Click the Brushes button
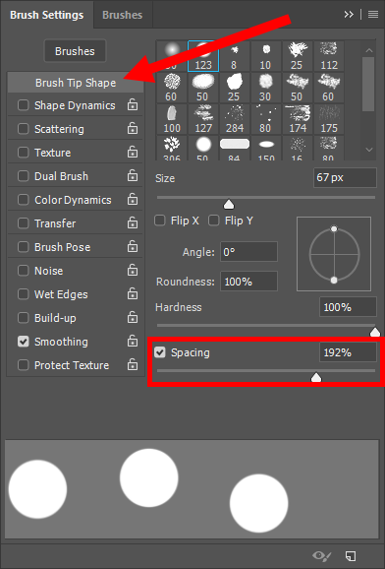 coord(75,51)
